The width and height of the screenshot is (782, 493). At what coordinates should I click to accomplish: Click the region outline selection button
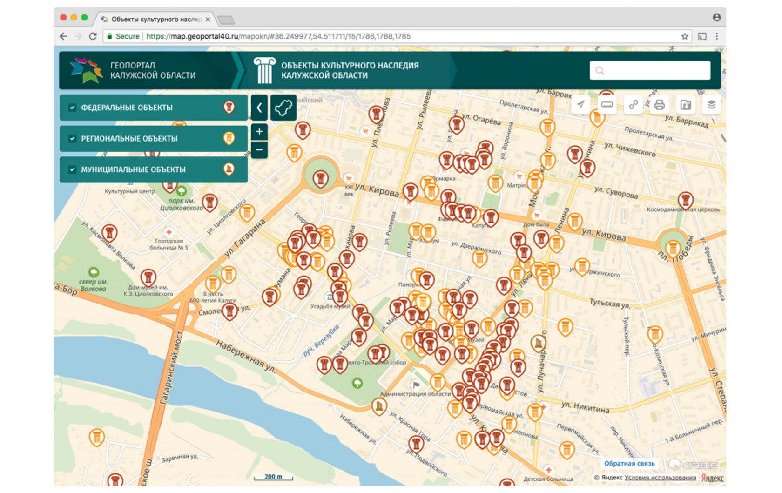283,108
